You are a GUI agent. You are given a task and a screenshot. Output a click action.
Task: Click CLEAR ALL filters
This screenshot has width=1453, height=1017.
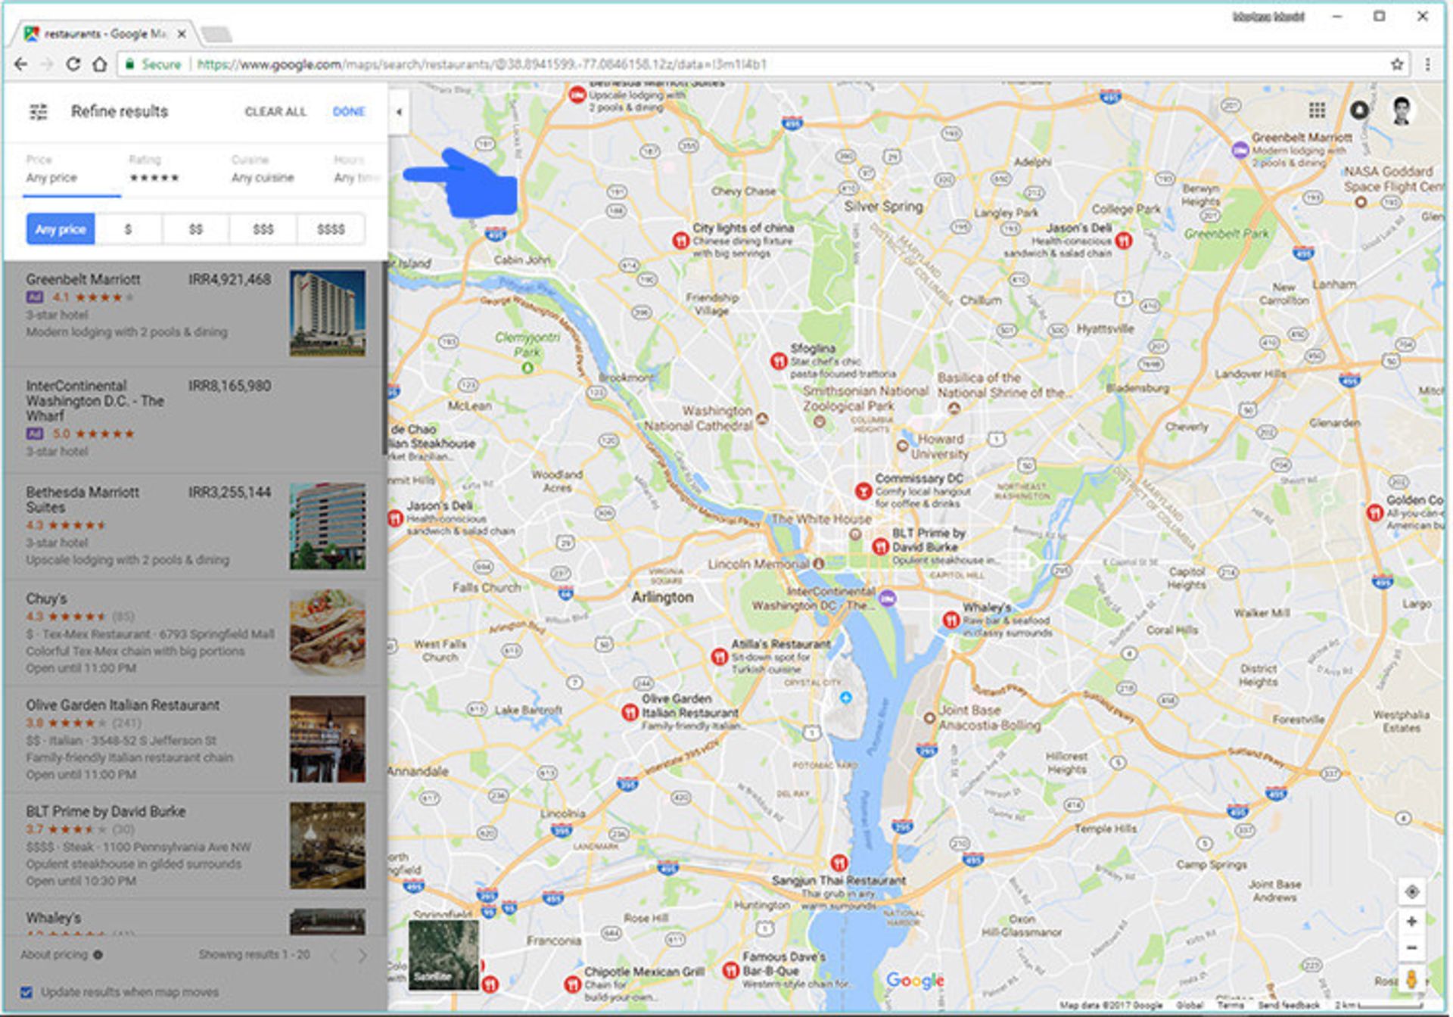[x=275, y=112]
